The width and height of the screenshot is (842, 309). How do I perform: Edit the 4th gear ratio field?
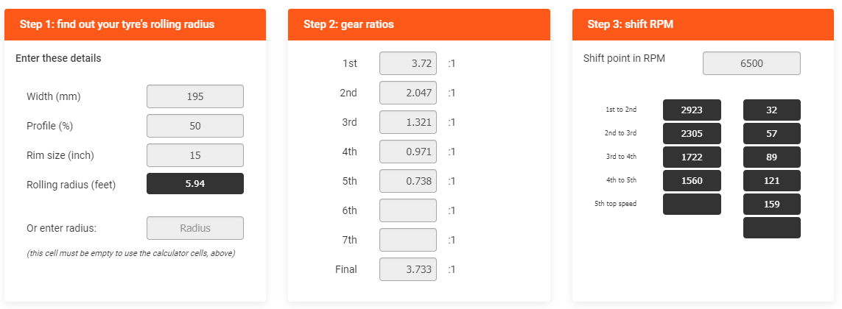pyautogui.click(x=408, y=152)
